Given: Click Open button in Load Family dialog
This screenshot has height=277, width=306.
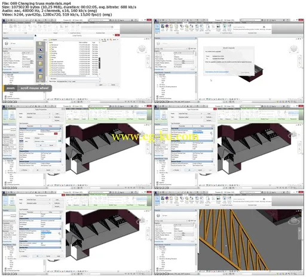Looking at the screenshot, I should (x=101, y=85).
